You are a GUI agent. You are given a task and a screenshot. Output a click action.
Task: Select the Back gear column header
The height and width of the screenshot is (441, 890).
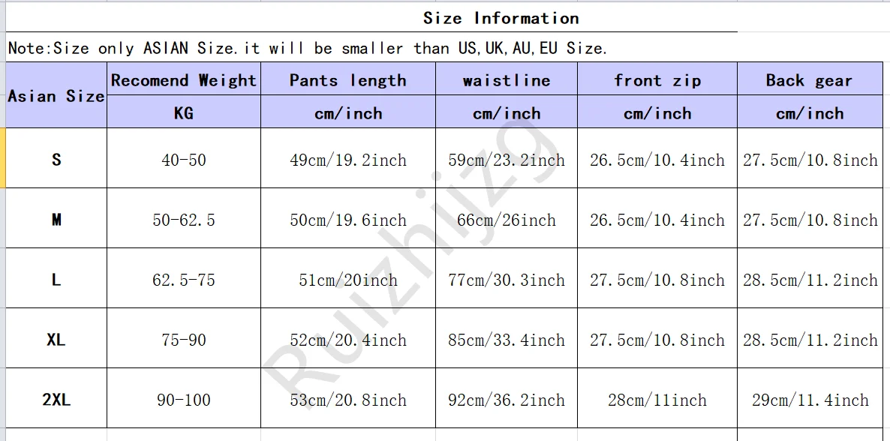click(x=809, y=80)
